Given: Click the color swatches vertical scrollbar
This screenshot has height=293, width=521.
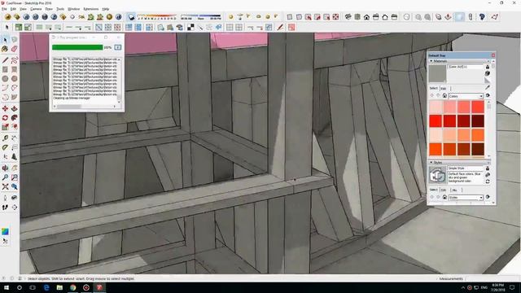Looking at the screenshot, I should click(x=488, y=129).
